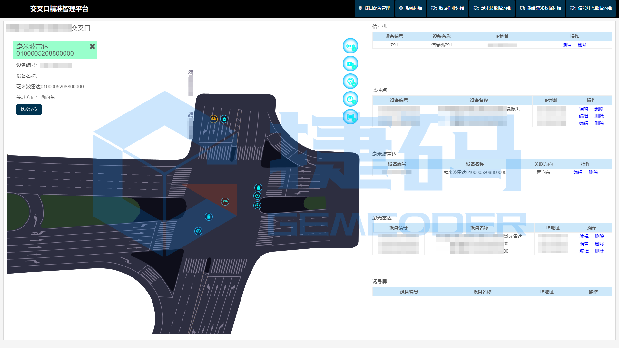Open the 数据作业运维 menu
619x348 pixels.
(x=448, y=8)
